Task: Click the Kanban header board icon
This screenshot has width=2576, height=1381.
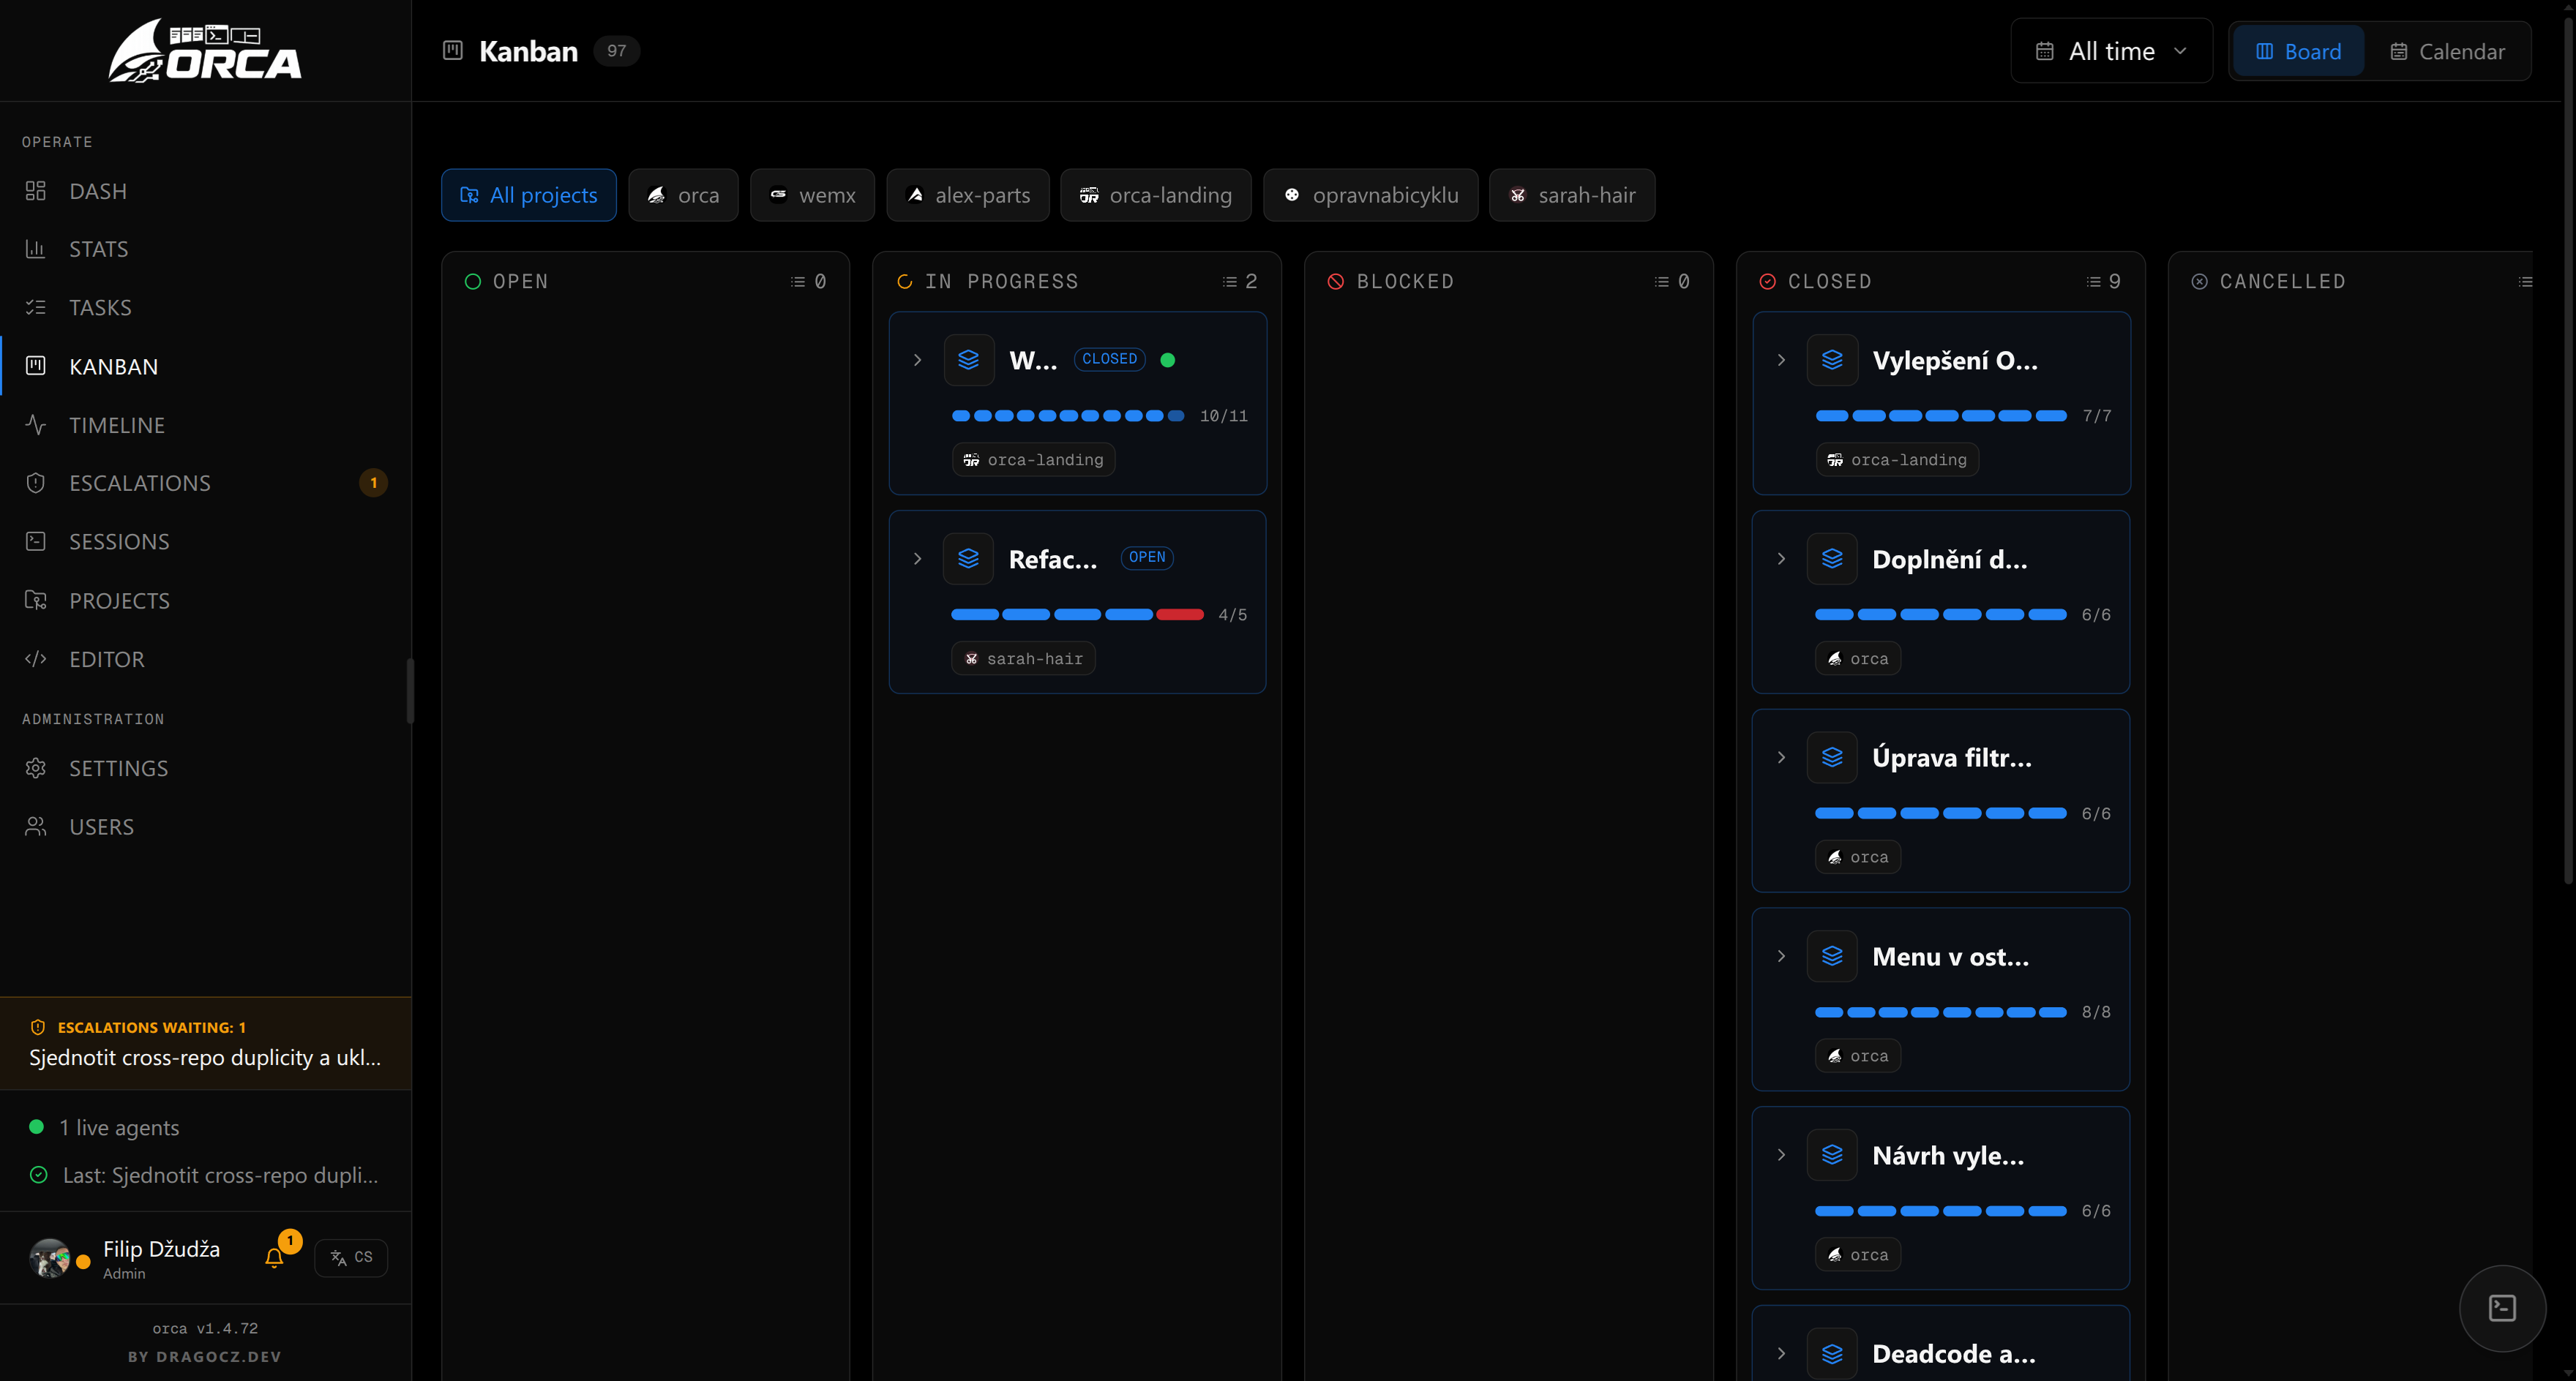Action: (453, 50)
